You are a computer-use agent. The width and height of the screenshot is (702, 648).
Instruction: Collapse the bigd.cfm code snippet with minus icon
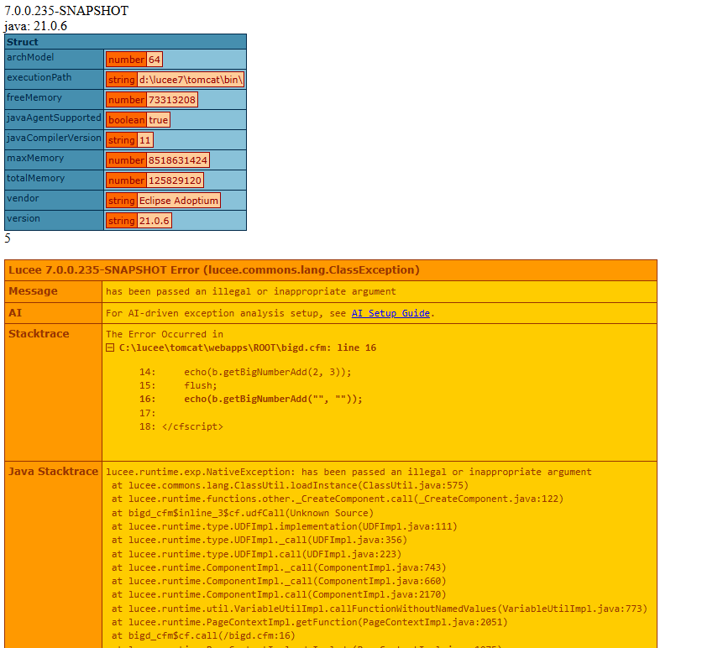pyautogui.click(x=110, y=348)
